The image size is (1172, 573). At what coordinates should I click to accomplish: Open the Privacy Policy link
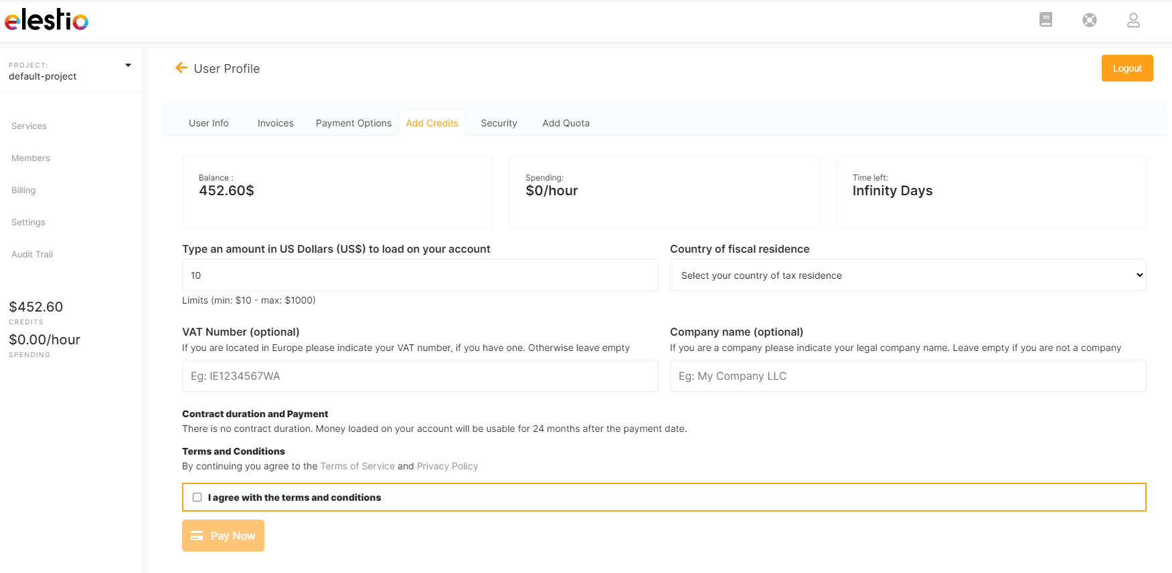pos(447,466)
